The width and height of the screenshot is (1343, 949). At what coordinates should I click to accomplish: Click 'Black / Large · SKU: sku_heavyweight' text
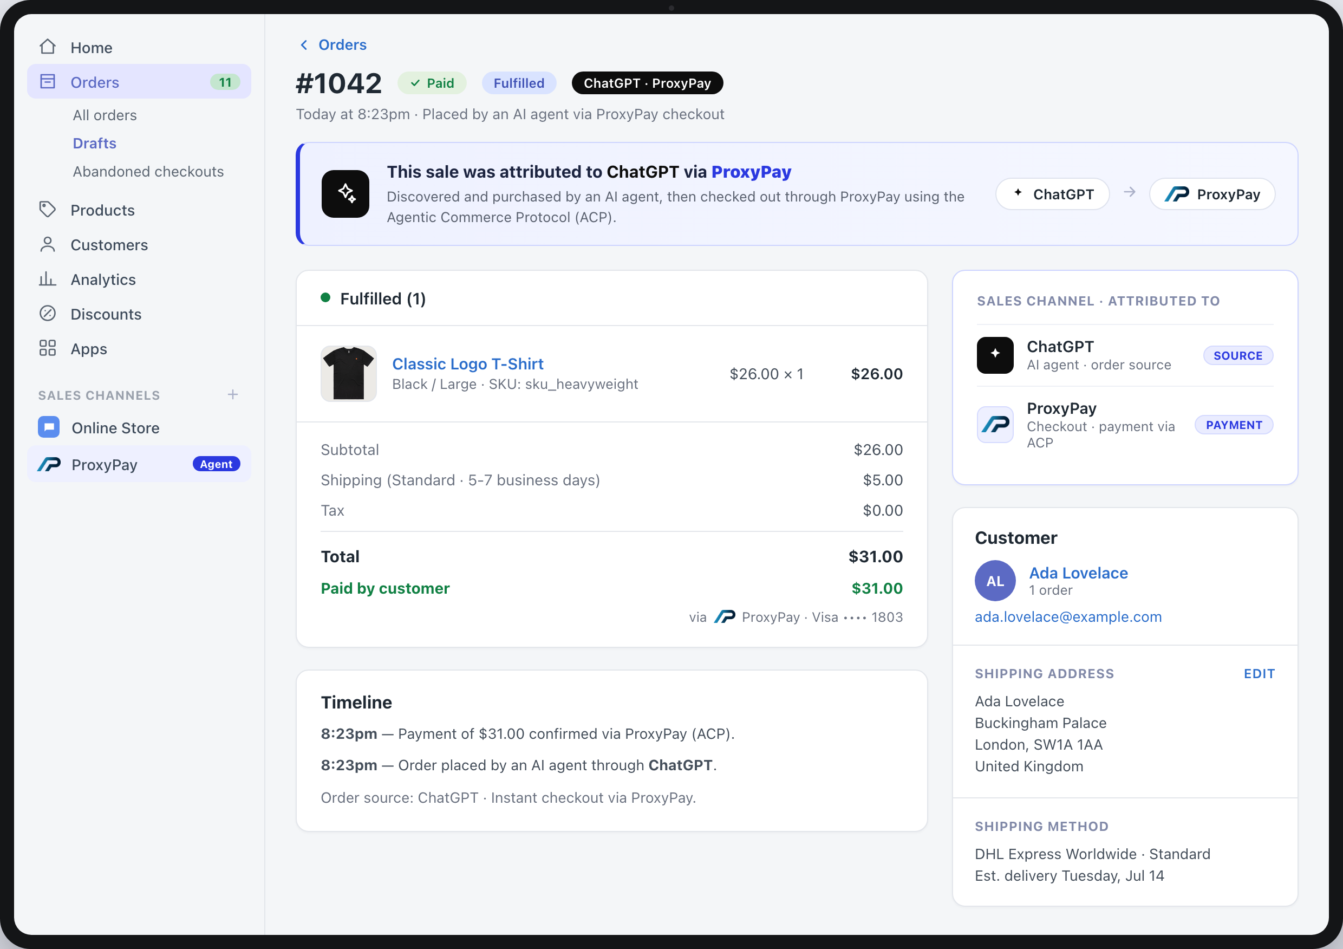click(x=515, y=384)
